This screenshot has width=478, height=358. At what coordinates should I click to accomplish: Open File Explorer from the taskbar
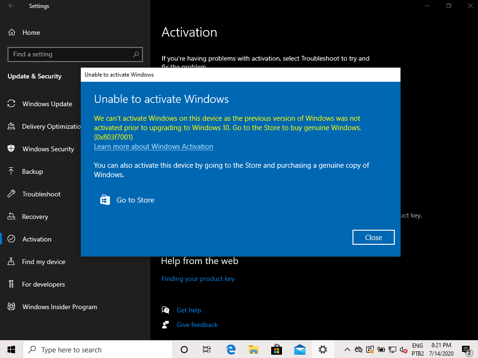click(254, 350)
